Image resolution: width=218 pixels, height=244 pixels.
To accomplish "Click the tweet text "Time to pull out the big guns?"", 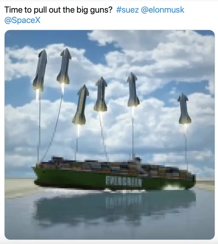I will point(59,10).
